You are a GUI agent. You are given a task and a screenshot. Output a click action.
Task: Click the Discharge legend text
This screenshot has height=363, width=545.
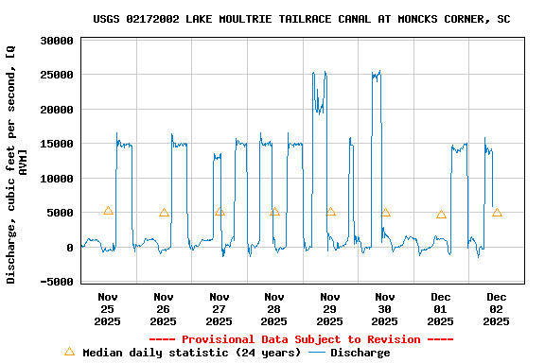(x=360, y=353)
